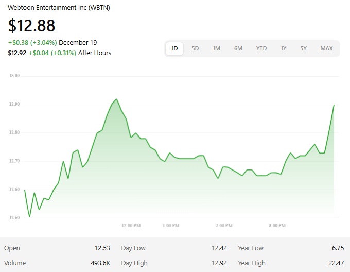Click the Open label

(12, 248)
